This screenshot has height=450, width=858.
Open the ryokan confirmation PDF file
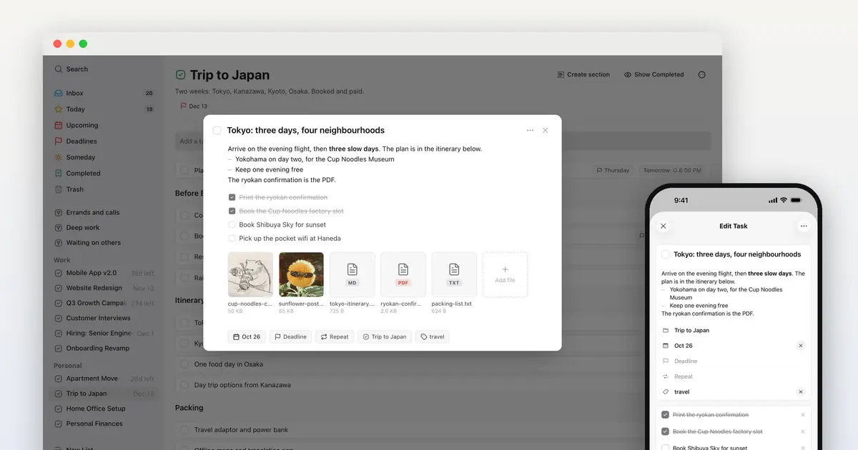coord(403,274)
